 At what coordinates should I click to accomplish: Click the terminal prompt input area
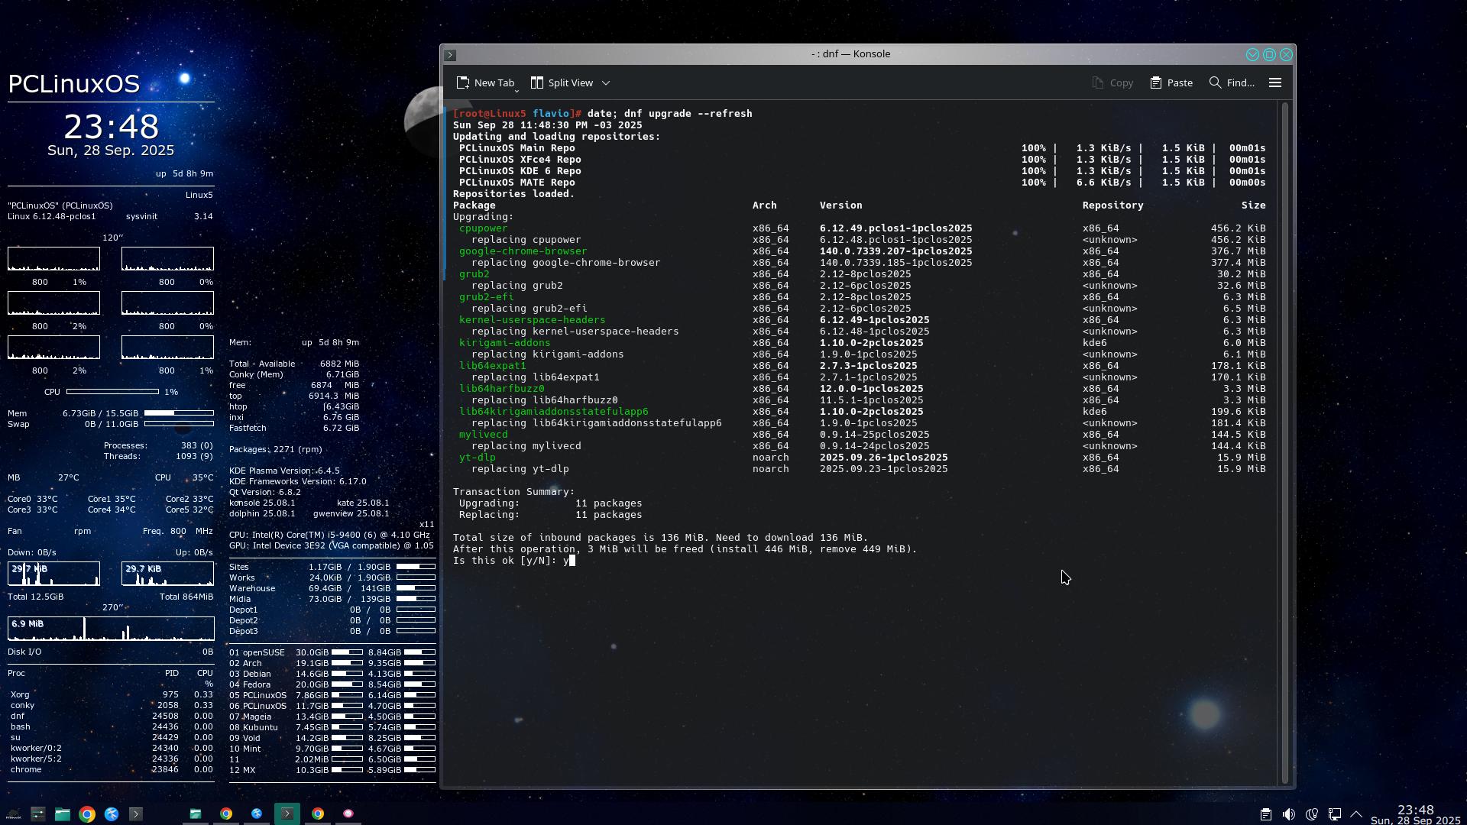572,561
